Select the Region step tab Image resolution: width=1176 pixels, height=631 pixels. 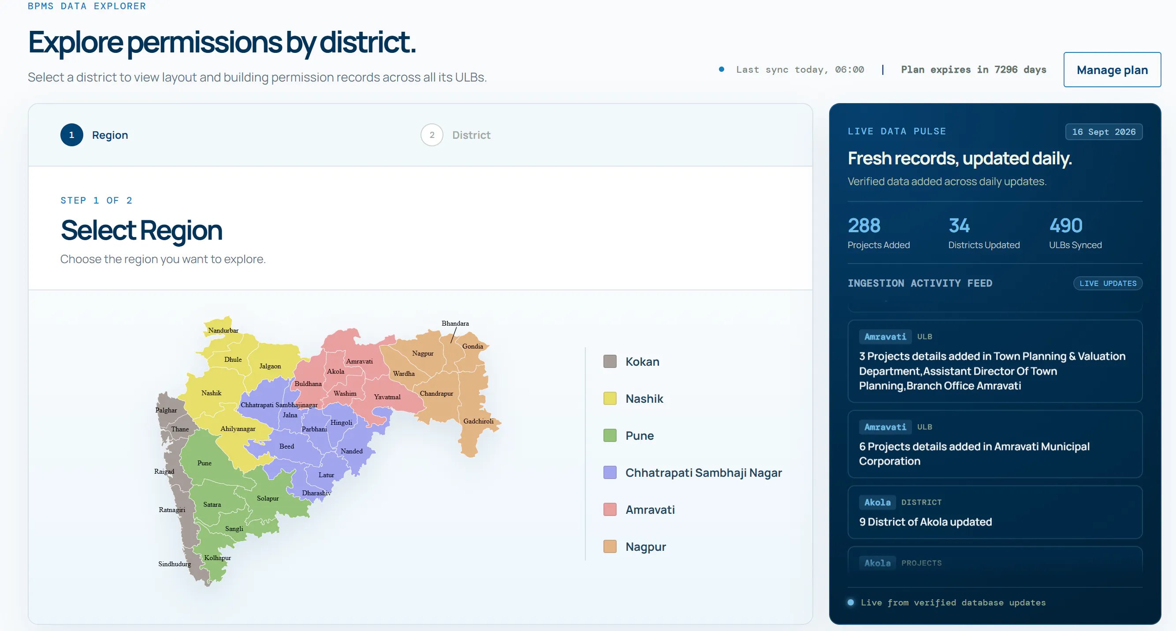pyautogui.click(x=94, y=135)
